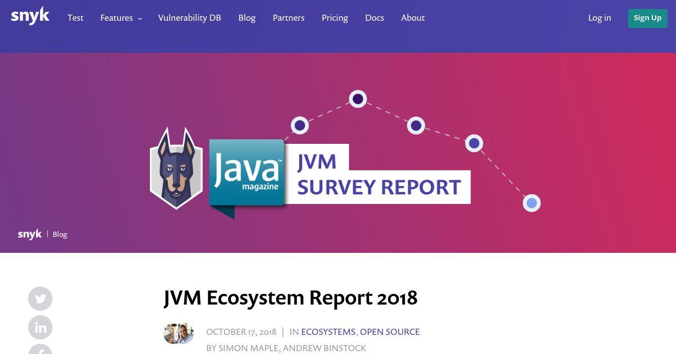Click the Snyk logo in the header
The image size is (676, 354).
[x=30, y=16]
